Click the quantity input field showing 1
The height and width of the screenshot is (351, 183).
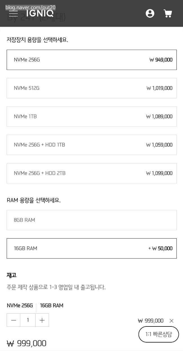(28, 320)
